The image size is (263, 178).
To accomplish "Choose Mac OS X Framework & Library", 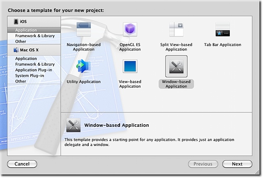I will (35, 64).
